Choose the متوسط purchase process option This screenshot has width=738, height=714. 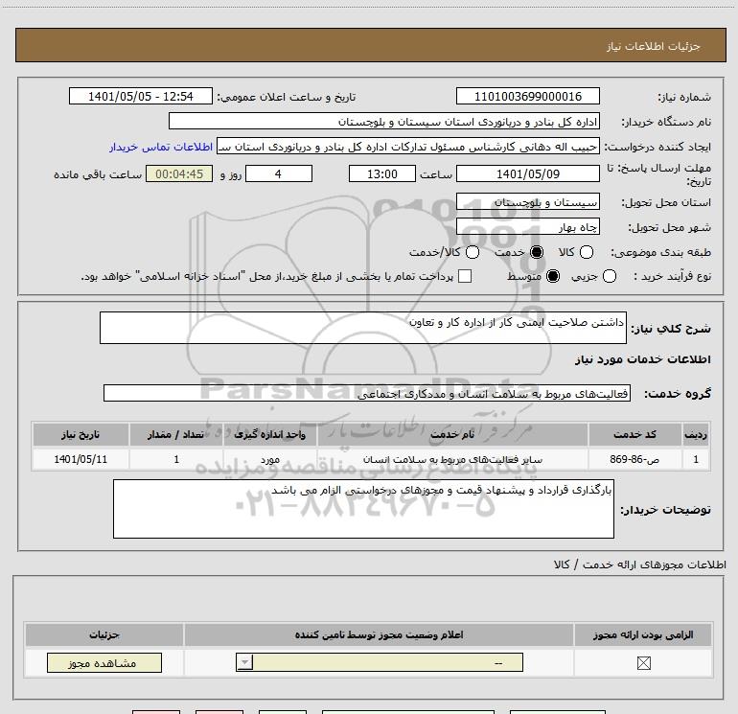(x=553, y=276)
